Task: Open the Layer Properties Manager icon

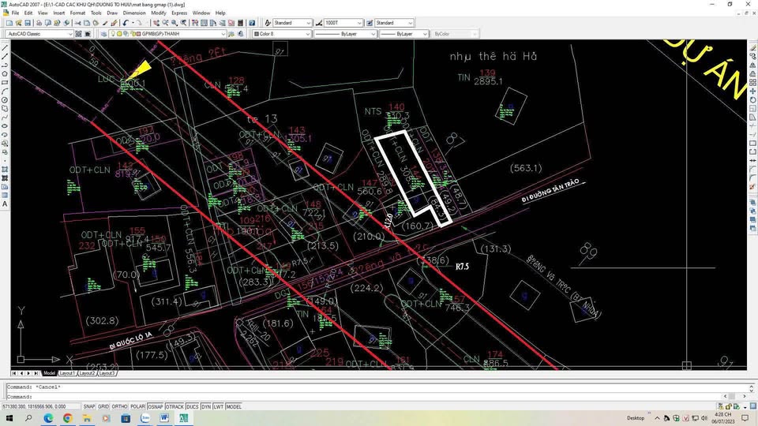Action: click(x=105, y=34)
